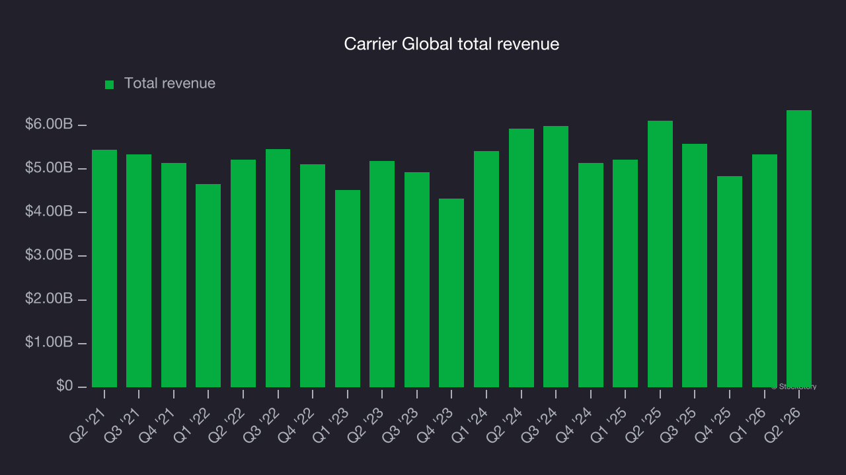This screenshot has width=846, height=475.
Task: Click the $5.00B y-axis label
Action: pyautogui.click(x=48, y=168)
